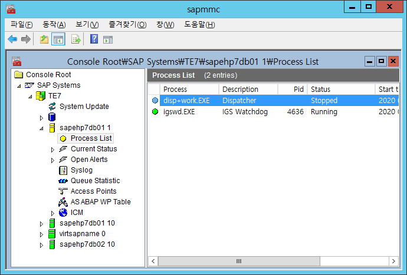Click the horizontal scrollbar left arrow
This screenshot has width=407, height=275.
coord(153,261)
